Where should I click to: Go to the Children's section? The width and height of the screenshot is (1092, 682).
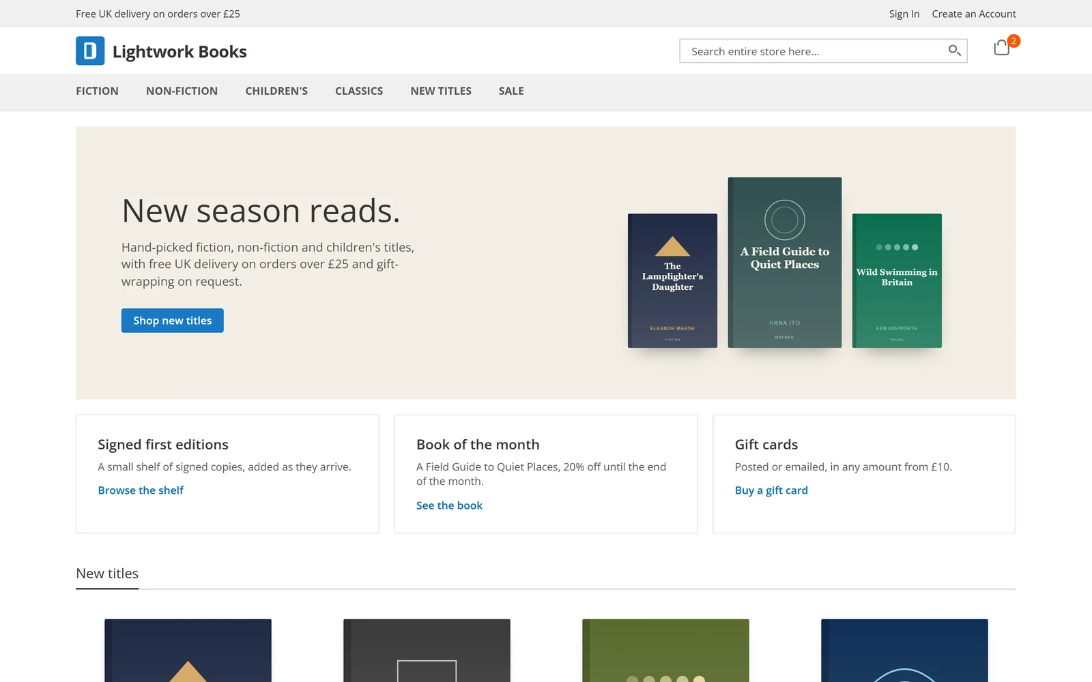pos(276,91)
